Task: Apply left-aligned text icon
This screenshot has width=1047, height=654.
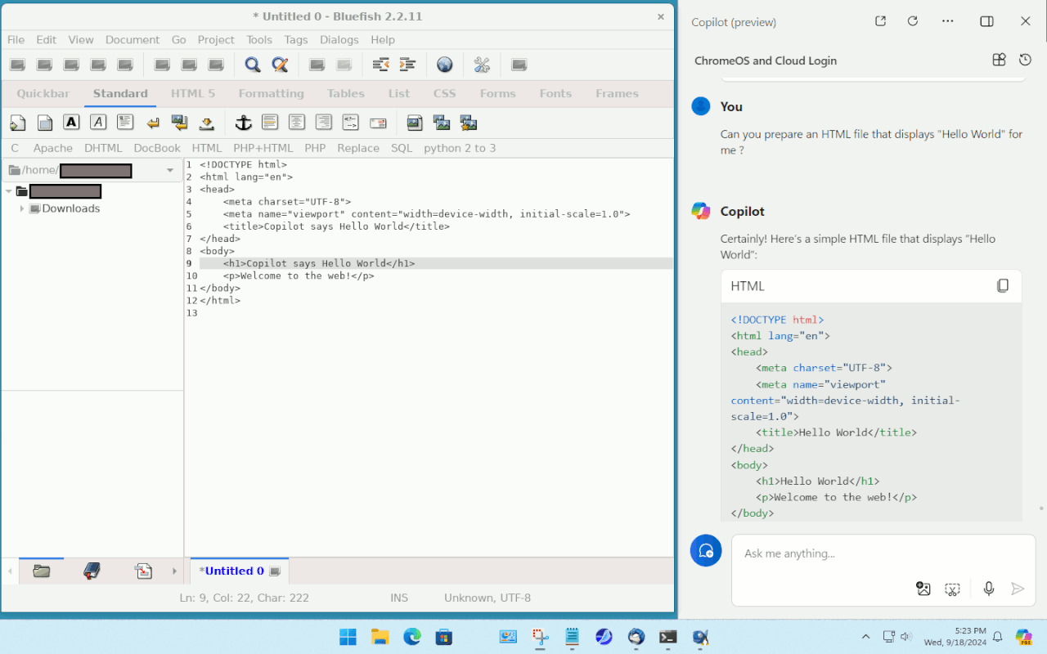Action: coord(270,123)
